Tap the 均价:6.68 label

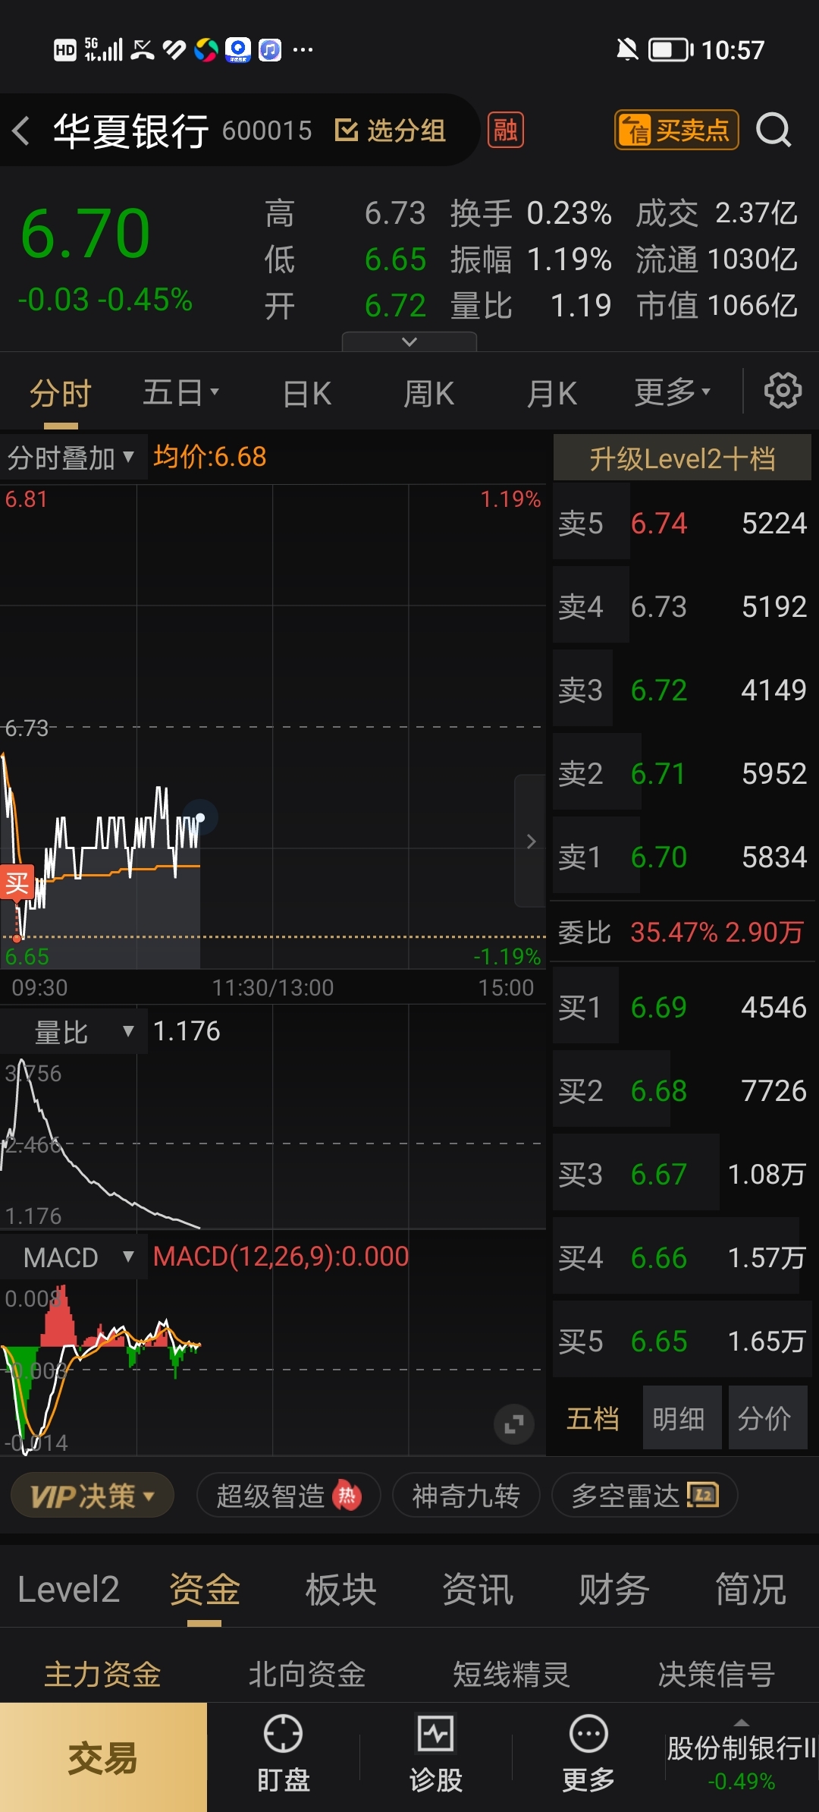point(210,457)
